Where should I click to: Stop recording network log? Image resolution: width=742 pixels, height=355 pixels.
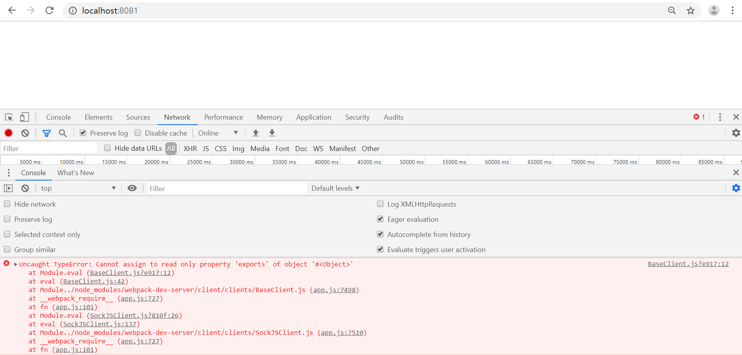(8, 133)
